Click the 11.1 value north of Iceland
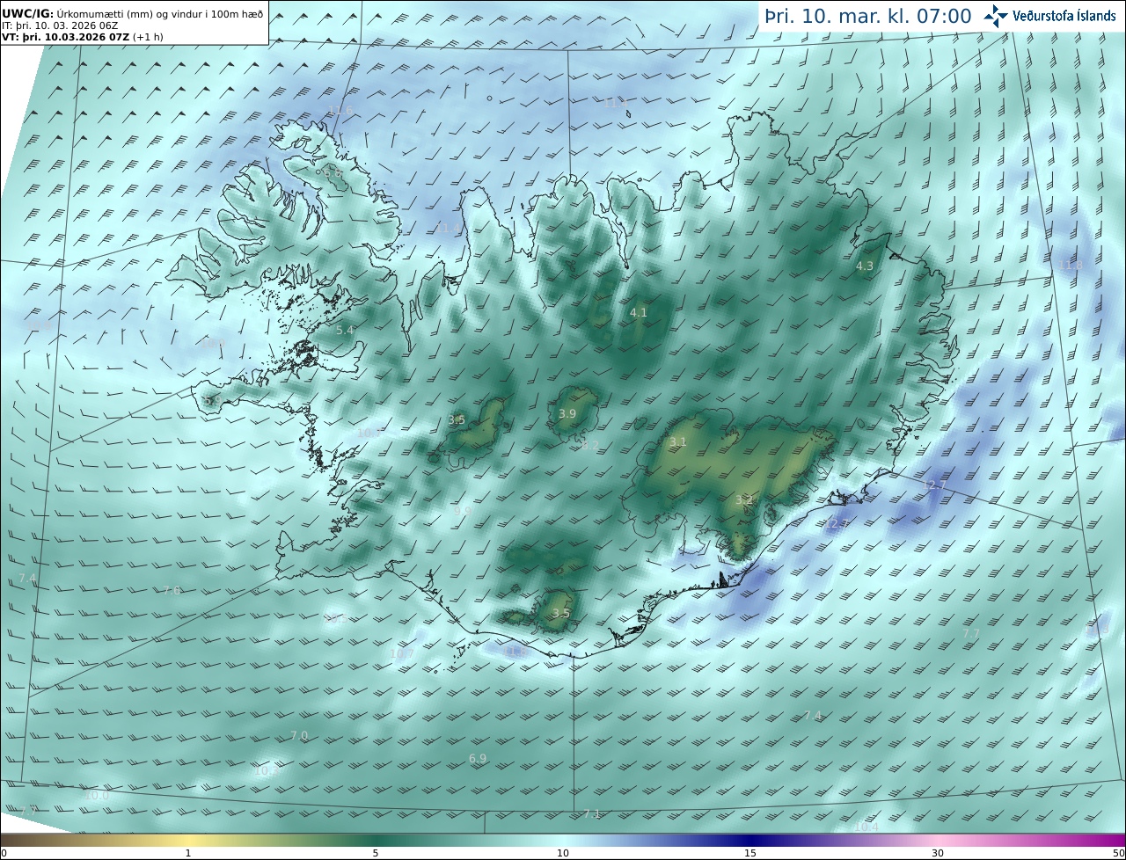The height and width of the screenshot is (860, 1126). (x=615, y=103)
